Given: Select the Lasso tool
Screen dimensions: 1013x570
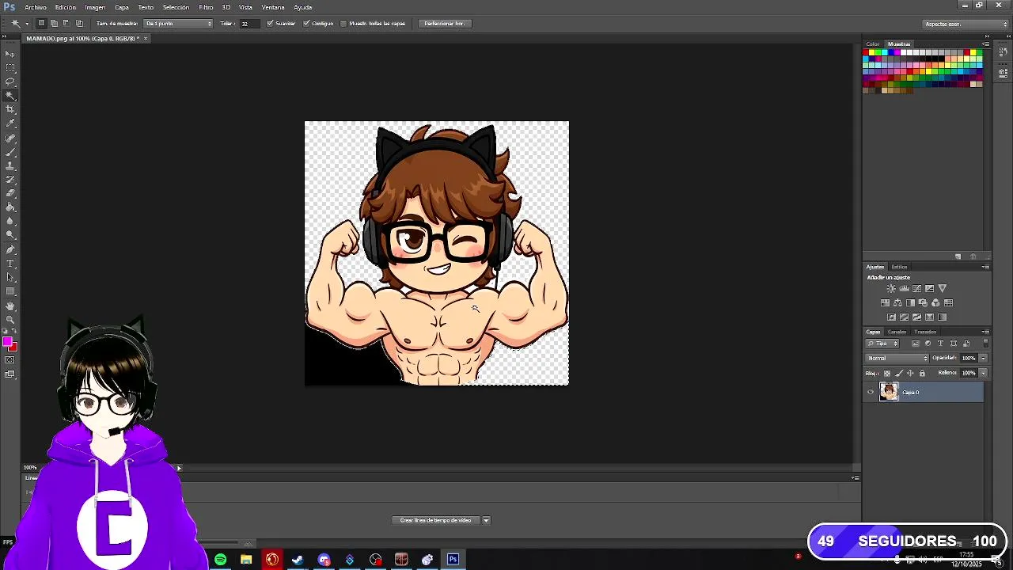Looking at the screenshot, I should [10, 82].
